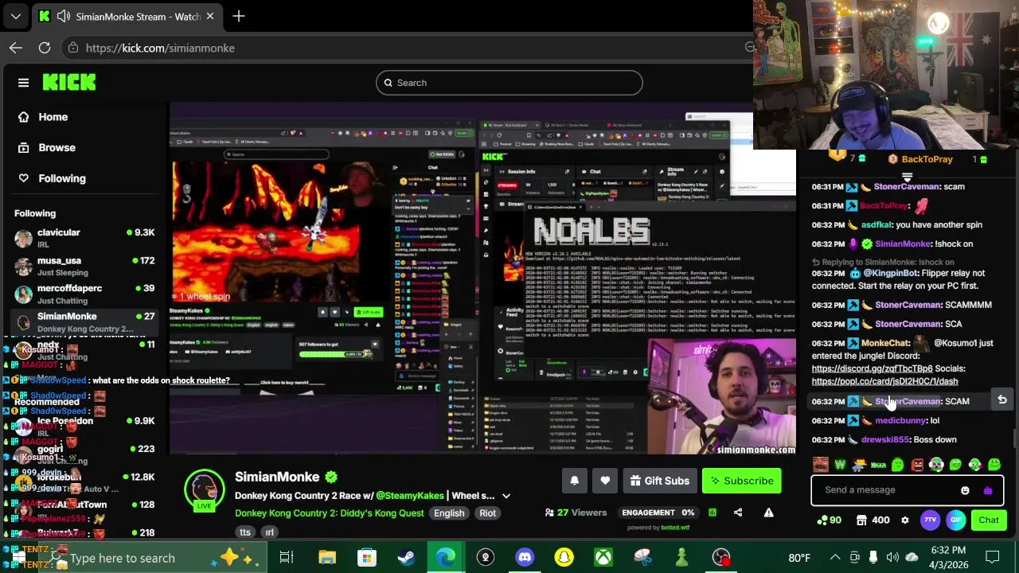The image size is (1019, 573).
Task: Open Steam from taskbar
Action: point(406,558)
